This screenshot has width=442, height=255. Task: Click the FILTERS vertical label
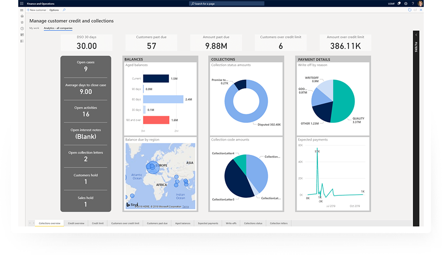click(416, 47)
